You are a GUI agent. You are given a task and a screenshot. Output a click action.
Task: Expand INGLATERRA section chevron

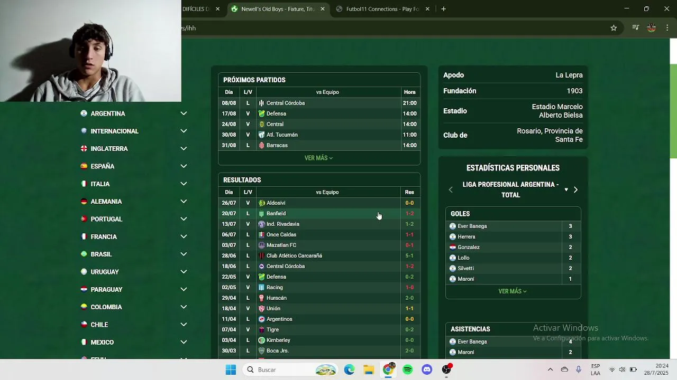click(x=184, y=149)
